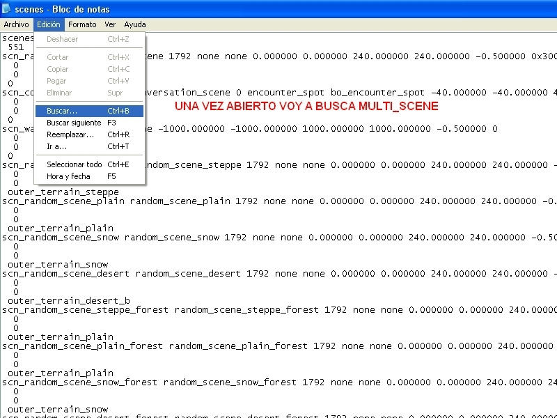Open the Reemplazar... dialog
557x418 pixels.
pyautogui.click(x=70, y=134)
